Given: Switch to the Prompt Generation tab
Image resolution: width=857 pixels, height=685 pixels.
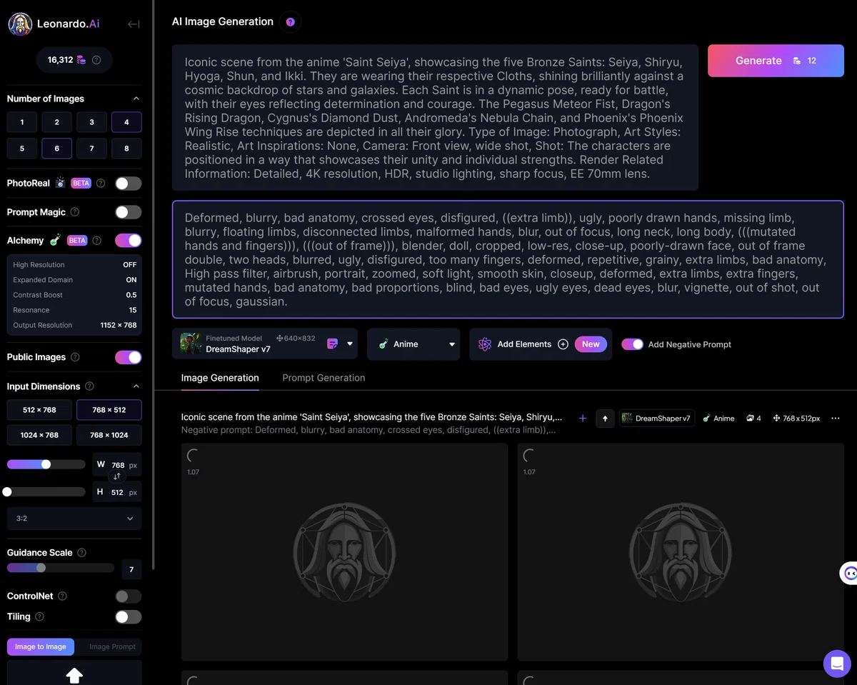Looking at the screenshot, I should pyautogui.click(x=324, y=378).
